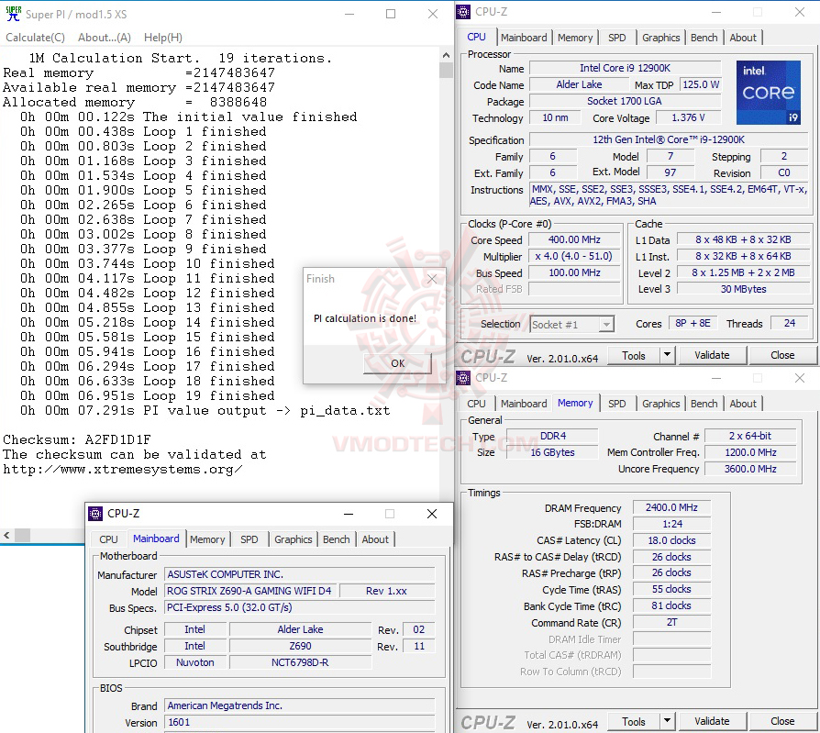The height and width of the screenshot is (733, 820).
Task: Switch to the Graphics tab
Action: [660, 37]
